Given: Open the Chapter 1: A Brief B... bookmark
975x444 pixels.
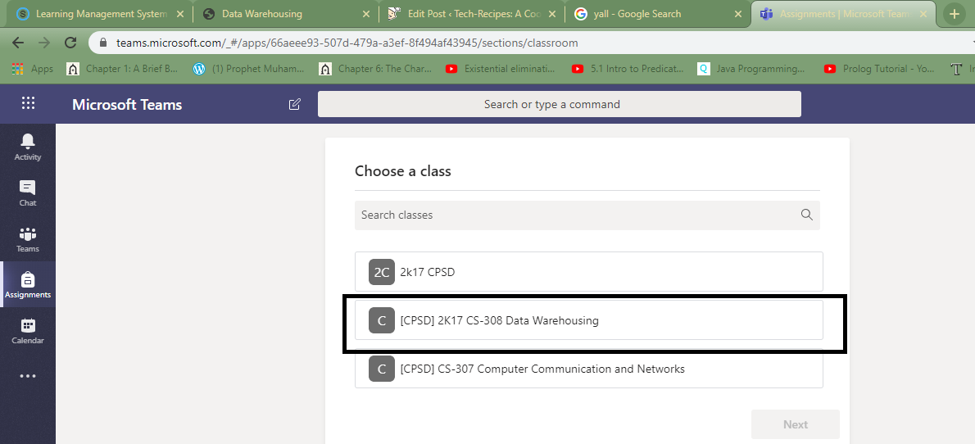Looking at the screenshot, I should click(x=123, y=69).
